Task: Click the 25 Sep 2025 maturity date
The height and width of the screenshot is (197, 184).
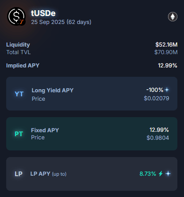Action: click(48, 22)
